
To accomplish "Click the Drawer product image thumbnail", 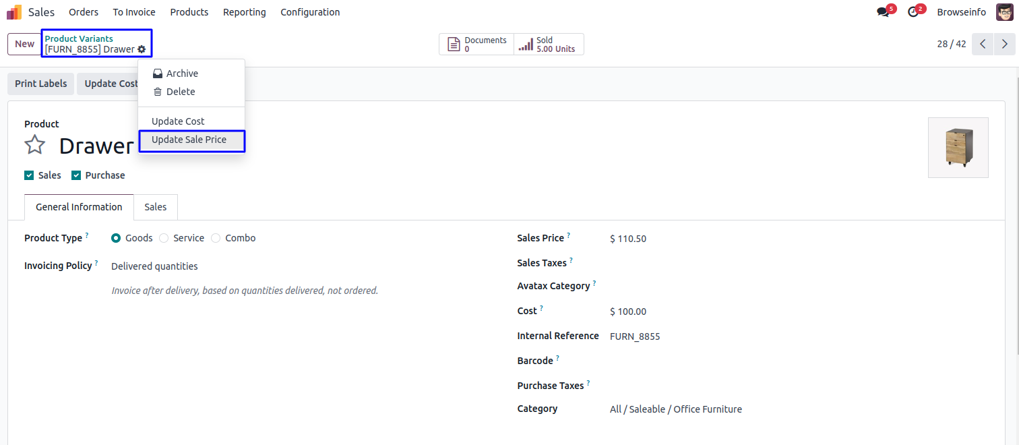I will click(x=958, y=148).
